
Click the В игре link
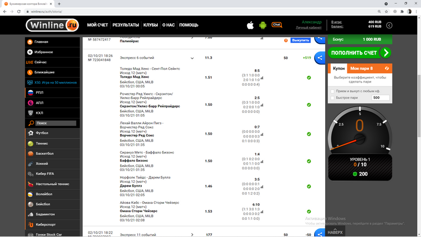336,22
